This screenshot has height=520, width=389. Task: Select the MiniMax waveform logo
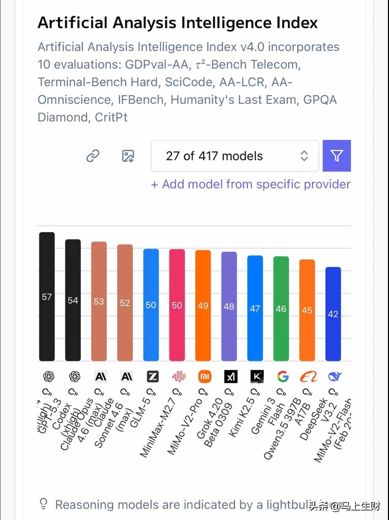[178, 377]
